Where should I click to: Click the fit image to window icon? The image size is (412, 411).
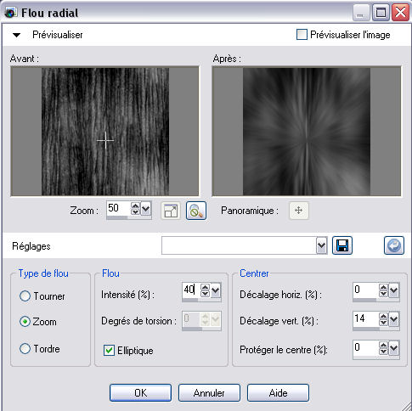tap(171, 211)
